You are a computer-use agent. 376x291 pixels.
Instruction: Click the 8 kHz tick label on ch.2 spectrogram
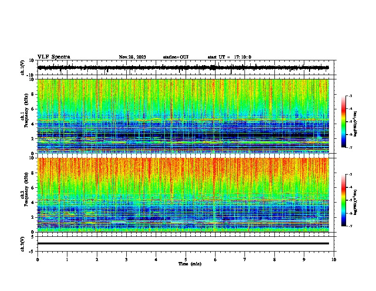coord(33,173)
